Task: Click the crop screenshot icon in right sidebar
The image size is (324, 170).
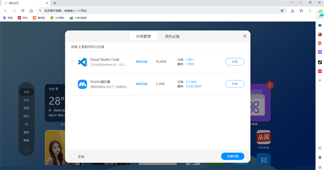Action: click(320, 148)
